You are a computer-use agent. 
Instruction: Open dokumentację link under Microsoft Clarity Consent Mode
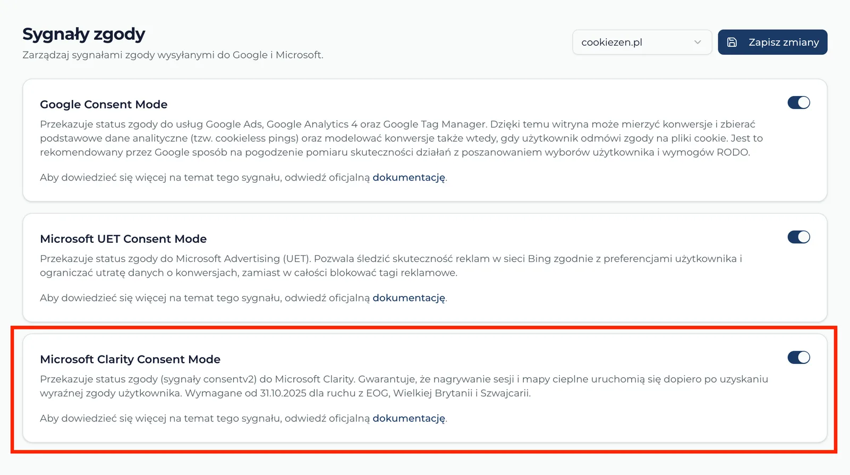point(409,419)
